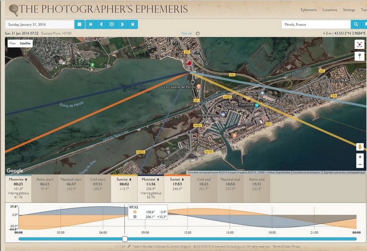Click the 03:00 label on the chart axis
This screenshot has width=367, height=251.
(x=61, y=233)
